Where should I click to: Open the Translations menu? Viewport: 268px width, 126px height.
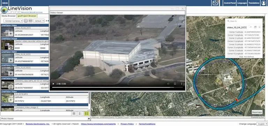point(254,3)
